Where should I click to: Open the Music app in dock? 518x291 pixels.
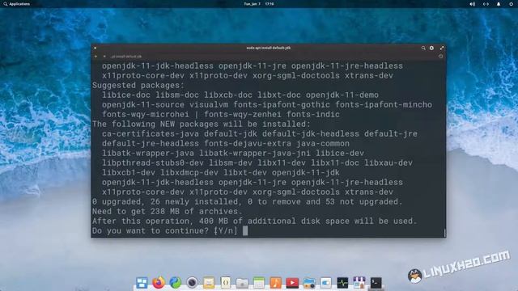click(x=275, y=283)
